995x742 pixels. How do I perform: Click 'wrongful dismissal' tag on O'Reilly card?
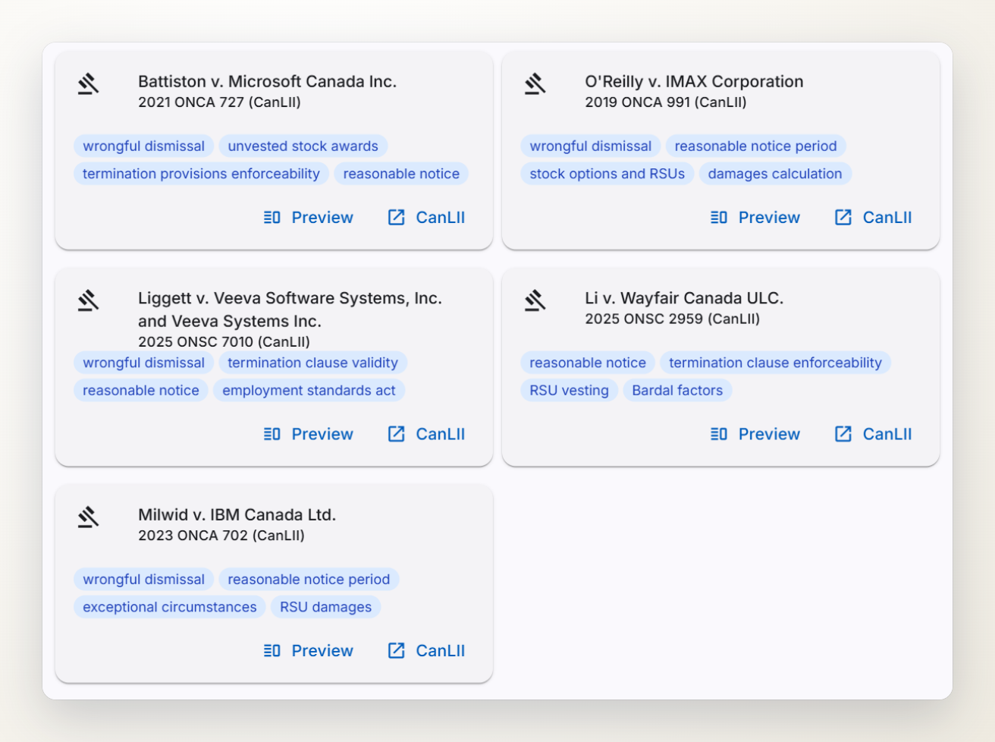591,146
